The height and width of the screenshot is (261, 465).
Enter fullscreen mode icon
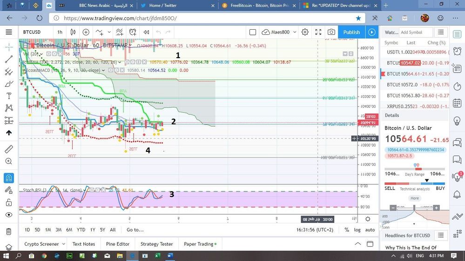[318, 32]
